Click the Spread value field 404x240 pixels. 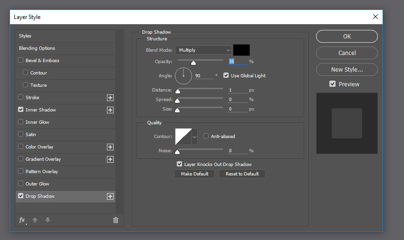238,100
